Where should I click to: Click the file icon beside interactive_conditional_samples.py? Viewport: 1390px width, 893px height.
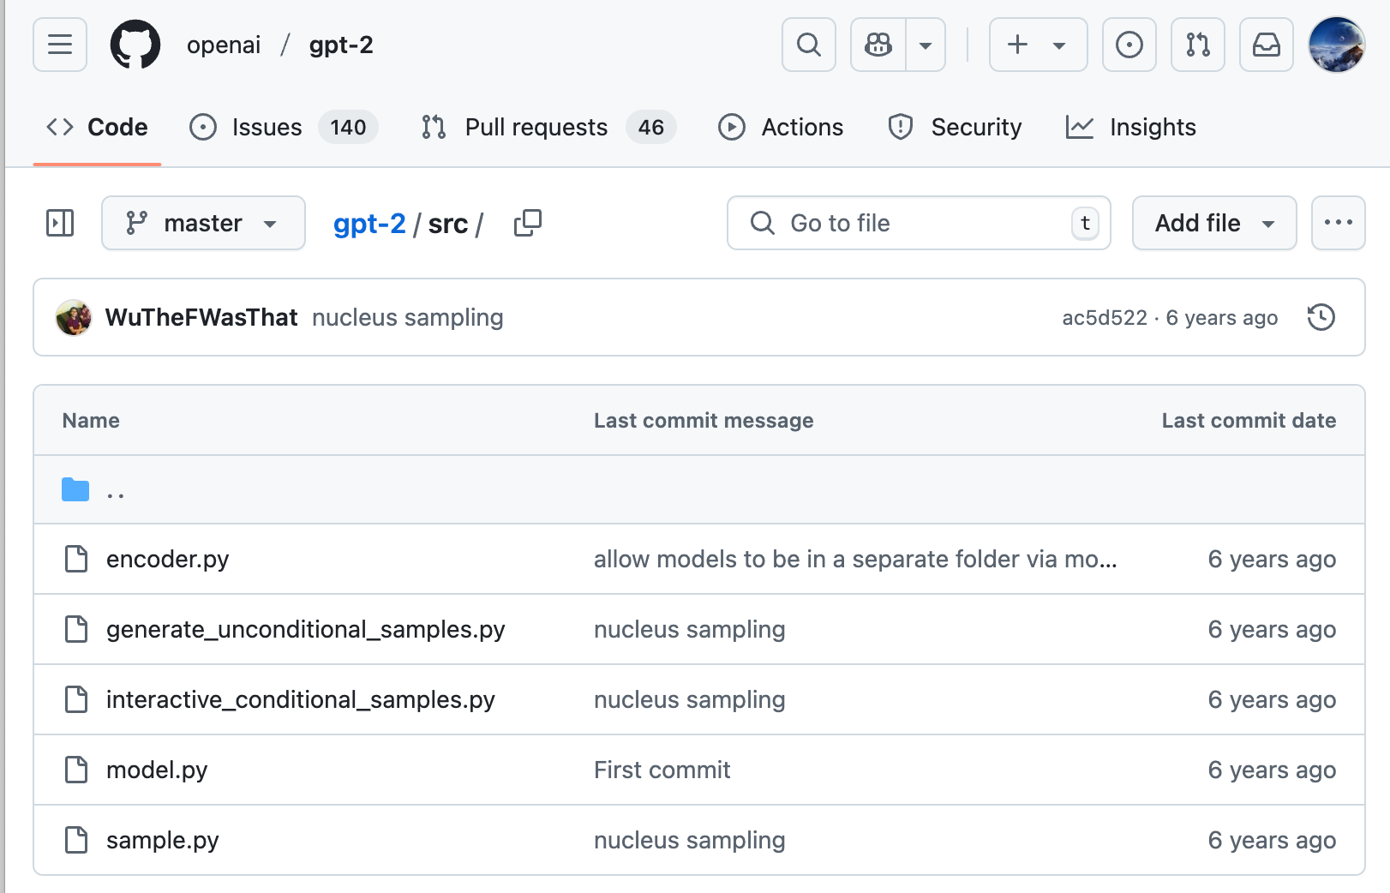coord(76,699)
